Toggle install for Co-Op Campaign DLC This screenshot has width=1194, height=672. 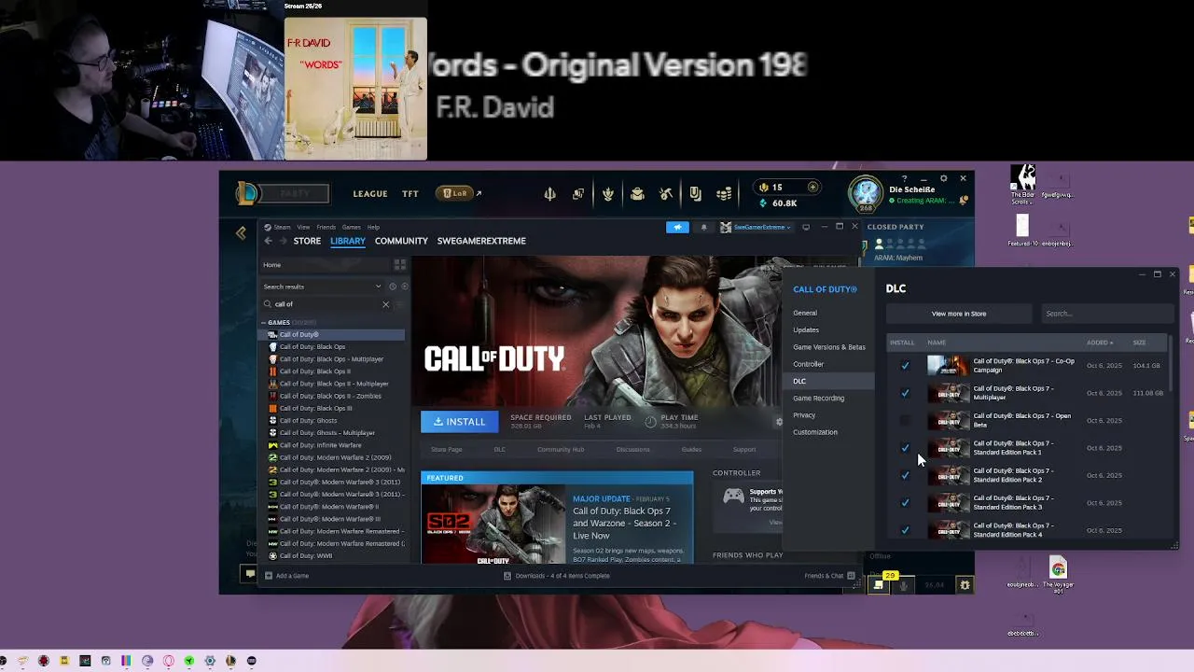tap(905, 366)
